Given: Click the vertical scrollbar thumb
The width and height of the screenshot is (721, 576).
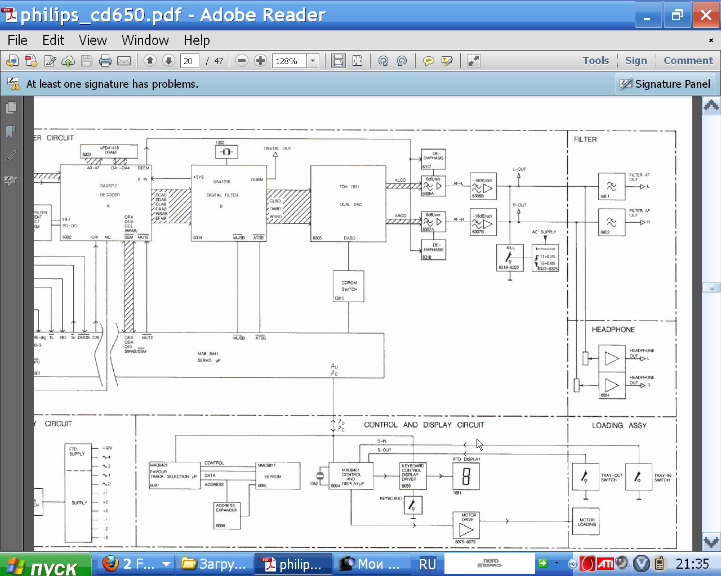Looking at the screenshot, I should 711,287.
